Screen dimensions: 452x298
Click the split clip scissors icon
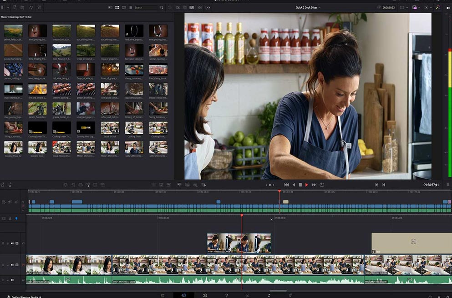point(10,219)
